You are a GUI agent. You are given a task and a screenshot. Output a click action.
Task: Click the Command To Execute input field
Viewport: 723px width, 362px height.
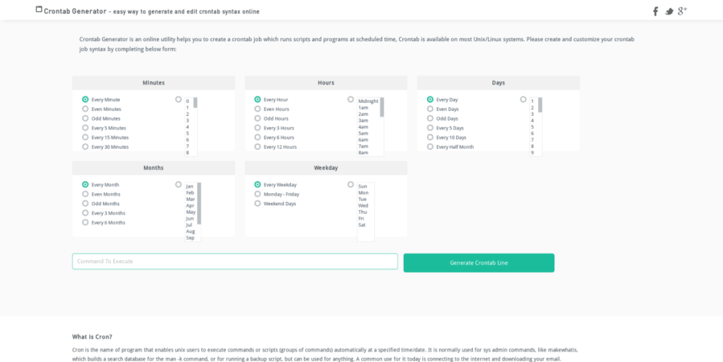point(234,262)
